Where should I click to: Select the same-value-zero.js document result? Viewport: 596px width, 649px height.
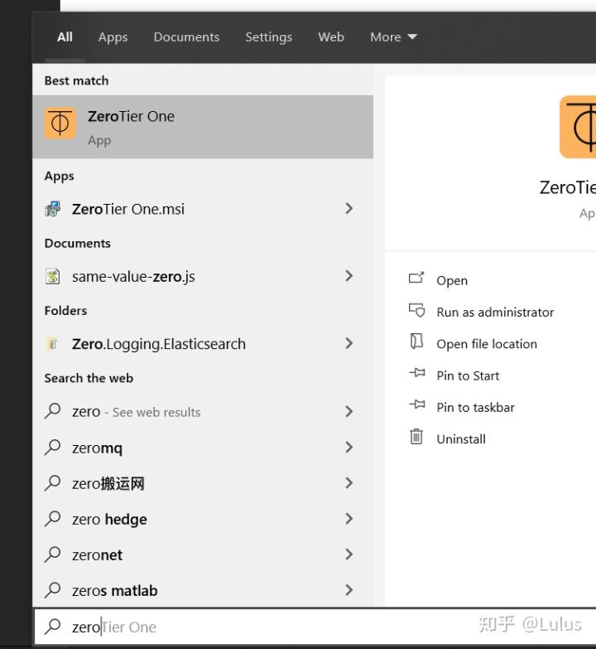(x=203, y=276)
